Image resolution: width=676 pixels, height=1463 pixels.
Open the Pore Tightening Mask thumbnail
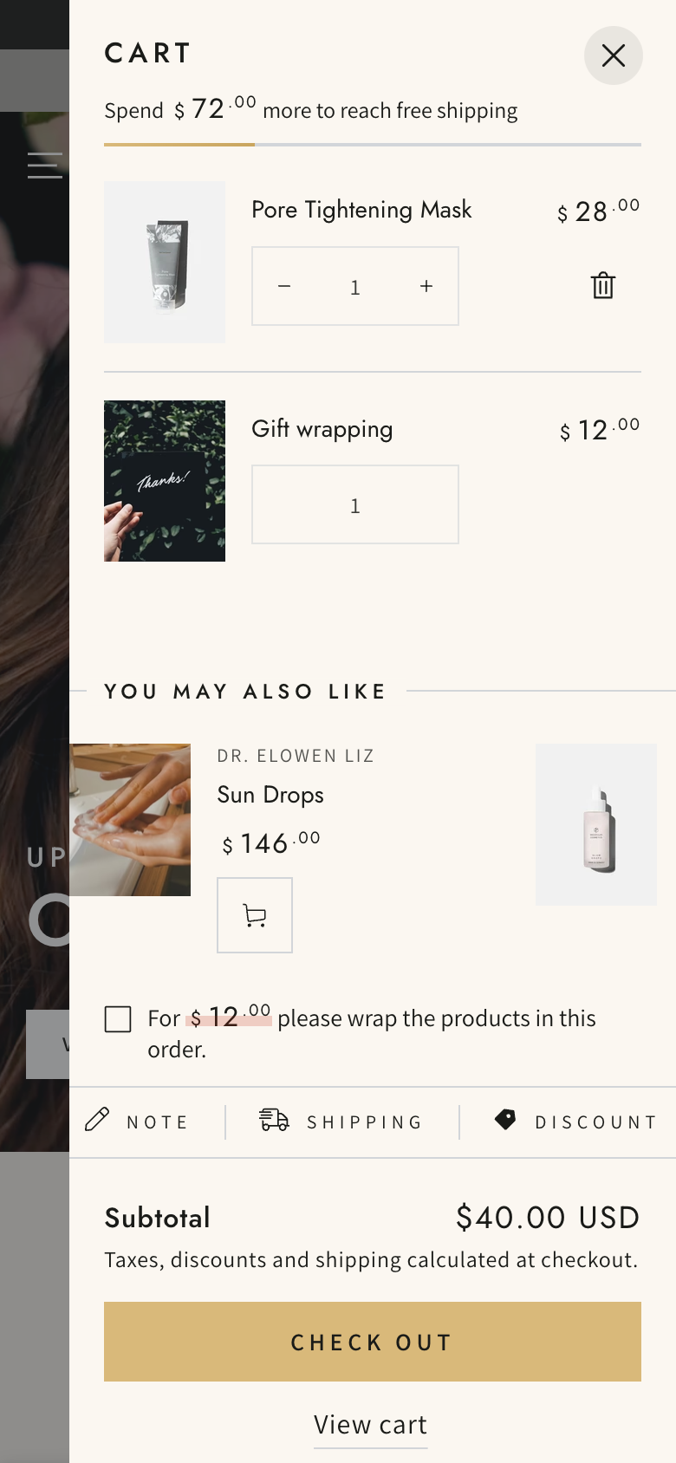point(165,262)
